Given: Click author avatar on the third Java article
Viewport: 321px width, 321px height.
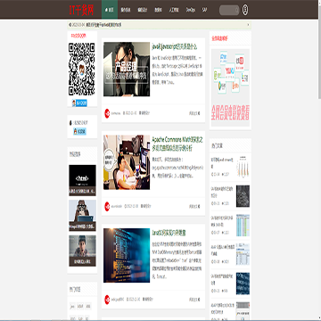Looking at the screenshot, I should point(107,300).
